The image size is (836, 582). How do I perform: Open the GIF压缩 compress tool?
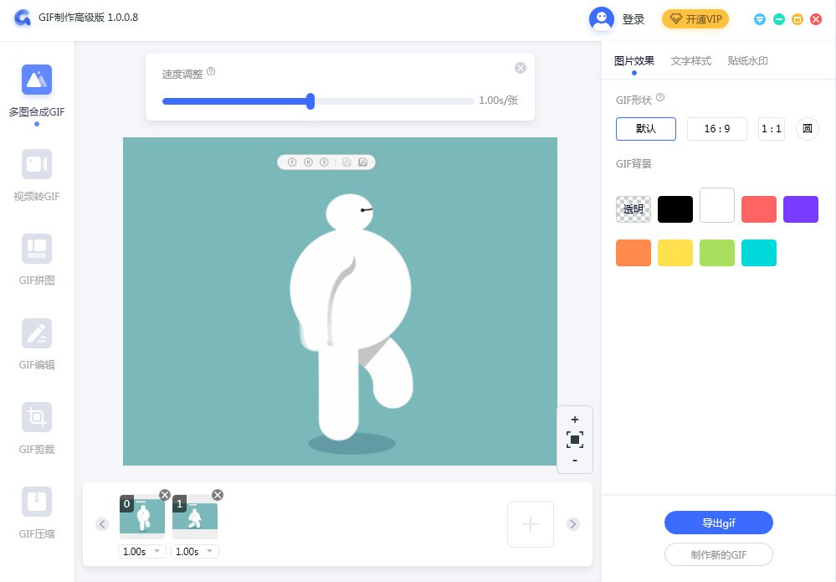tap(37, 502)
